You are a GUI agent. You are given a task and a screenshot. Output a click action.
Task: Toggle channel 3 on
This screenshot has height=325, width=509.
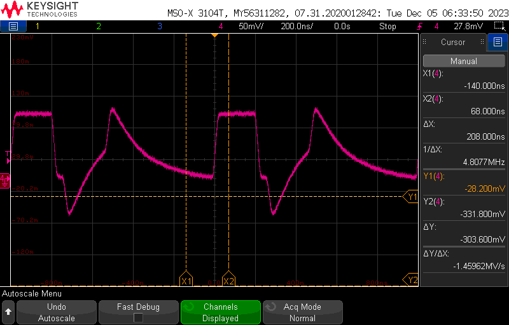[159, 26]
